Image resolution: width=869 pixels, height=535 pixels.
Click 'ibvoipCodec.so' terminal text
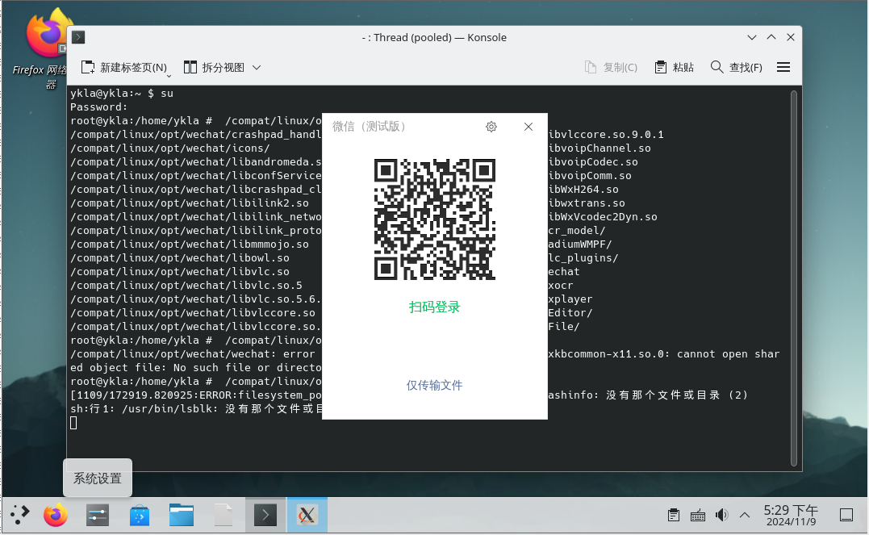tap(593, 162)
